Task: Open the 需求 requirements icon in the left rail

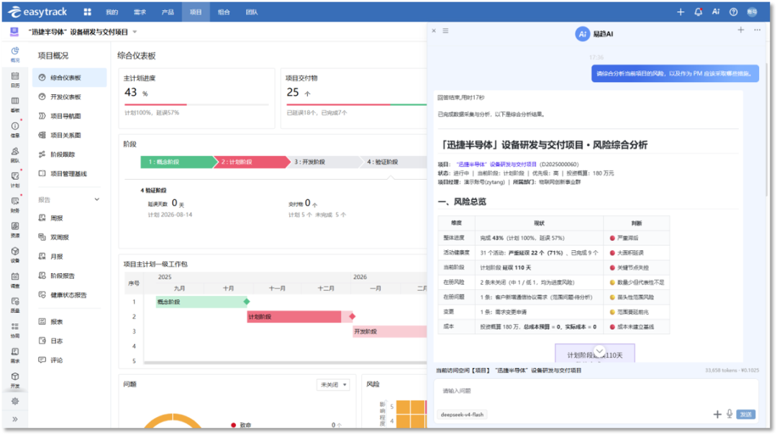Action: click(15, 354)
